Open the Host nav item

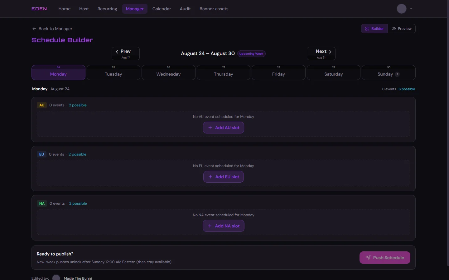pyautogui.click(x=84, y=9)
